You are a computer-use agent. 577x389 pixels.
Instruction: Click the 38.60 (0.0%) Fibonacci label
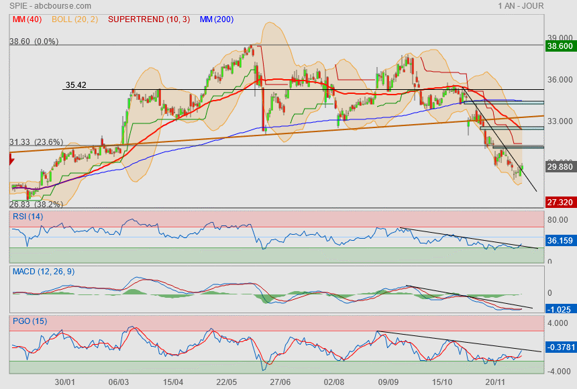pyautogui.click(x=34, y=41)
